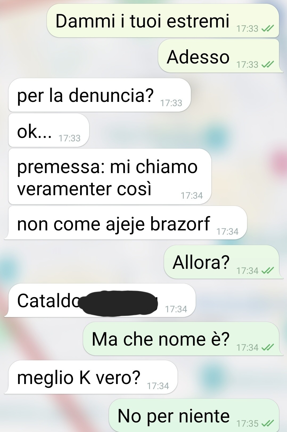Screen dimensions: 287x432
Task: Click the double-check icon on "Allora?"
Action: (x=268, y=271)
